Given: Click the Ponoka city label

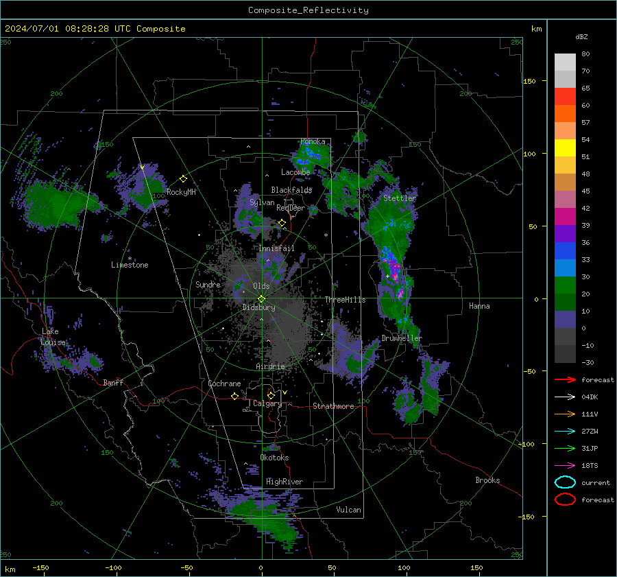Looking at the screenshot, I should click(313, 141).
